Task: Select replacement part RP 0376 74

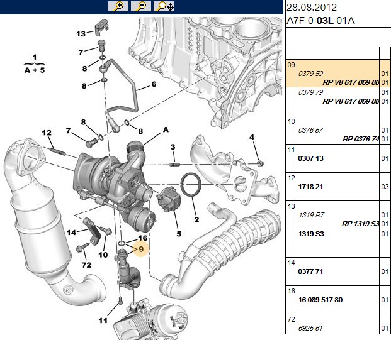Action: pos(361,139)
